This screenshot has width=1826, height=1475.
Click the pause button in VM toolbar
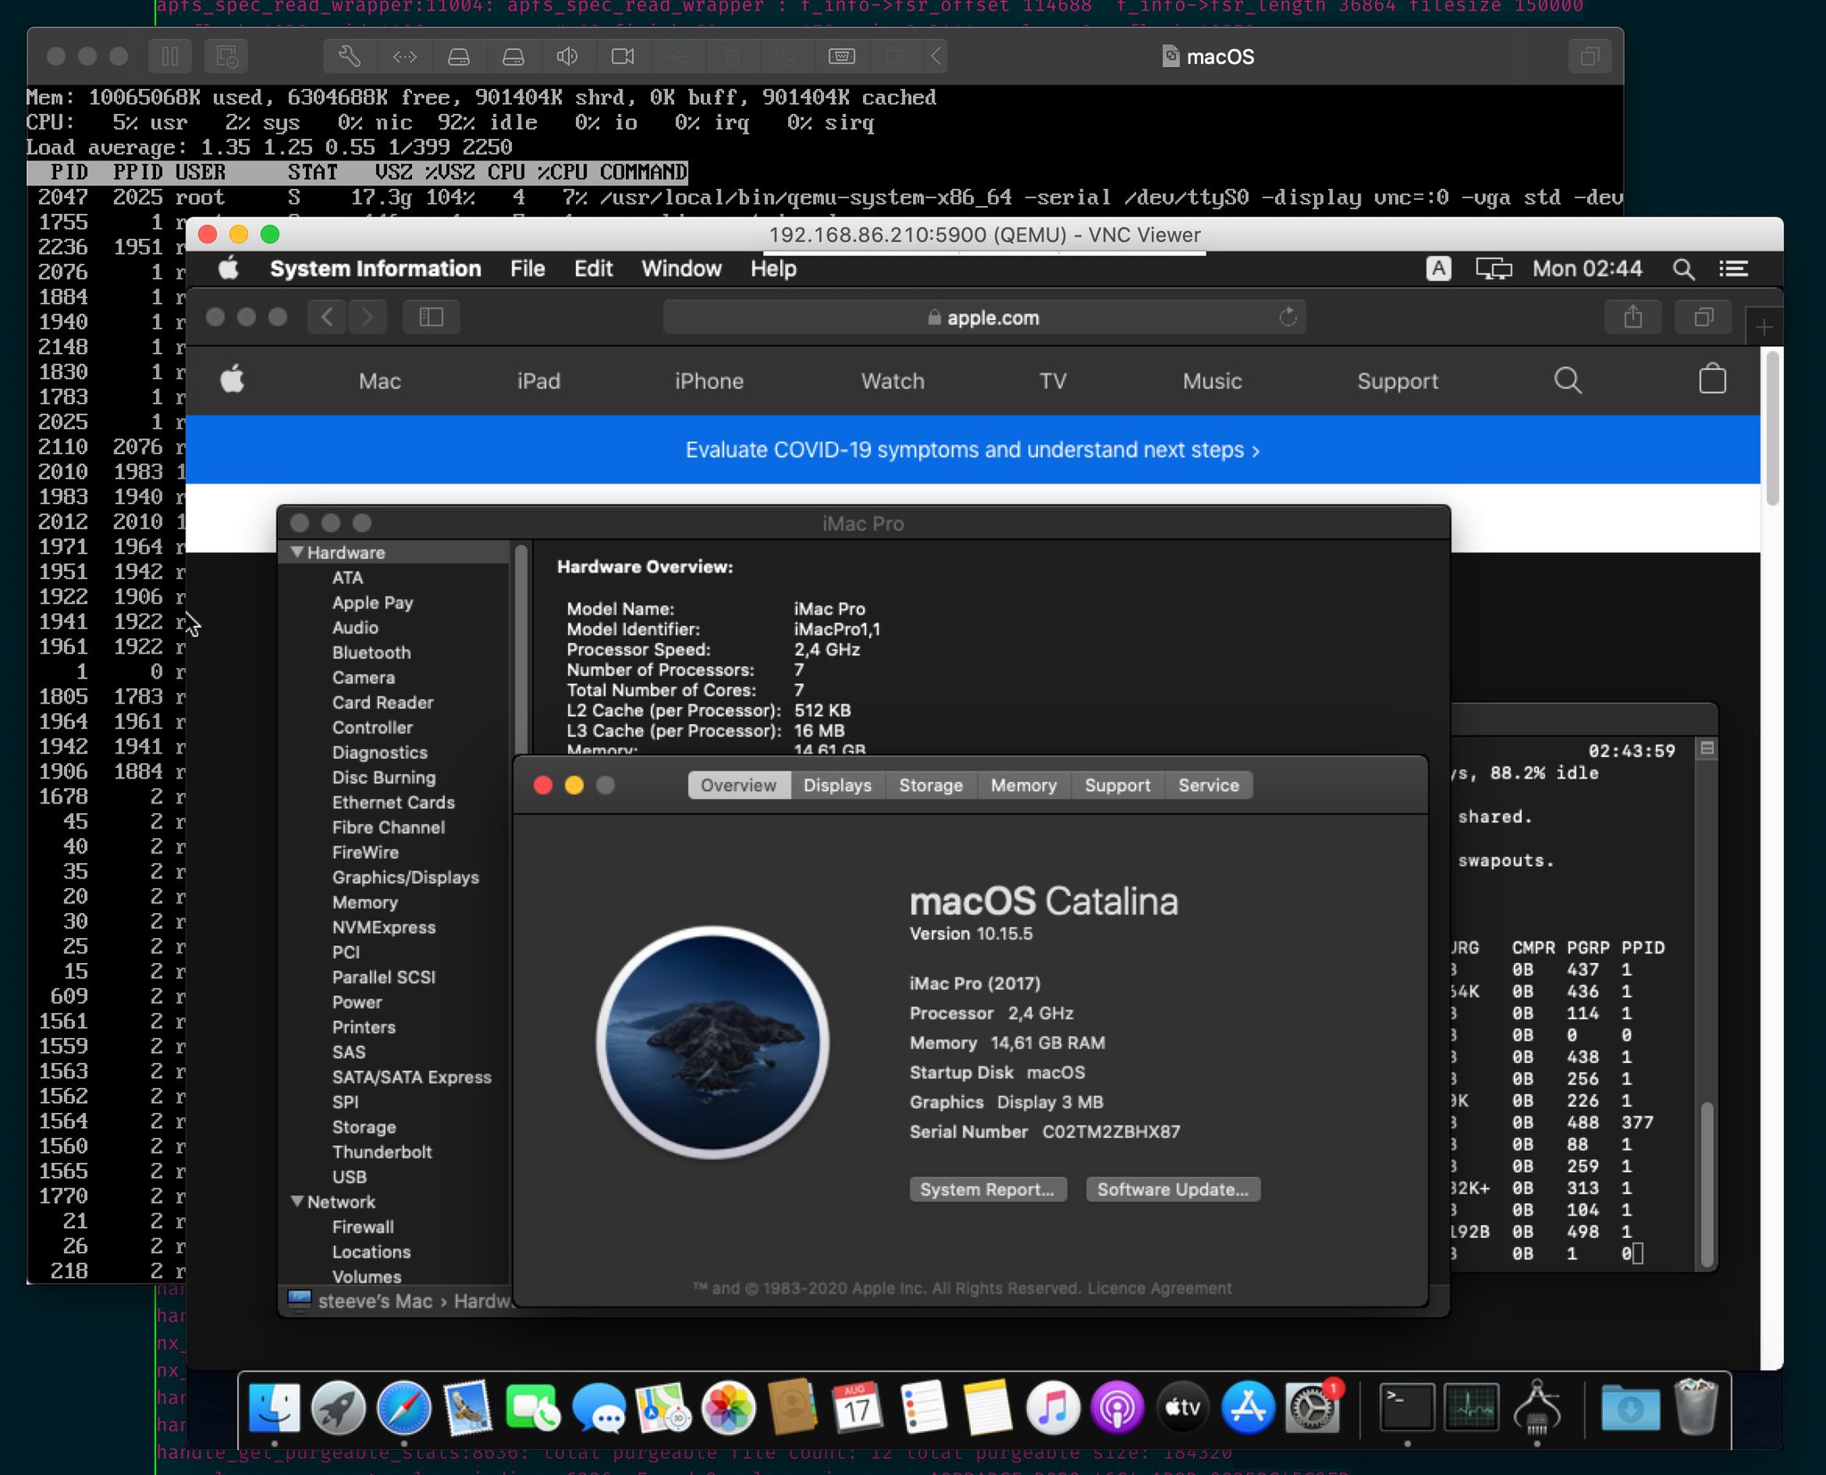pyautogui.click(x=169, y=57)
